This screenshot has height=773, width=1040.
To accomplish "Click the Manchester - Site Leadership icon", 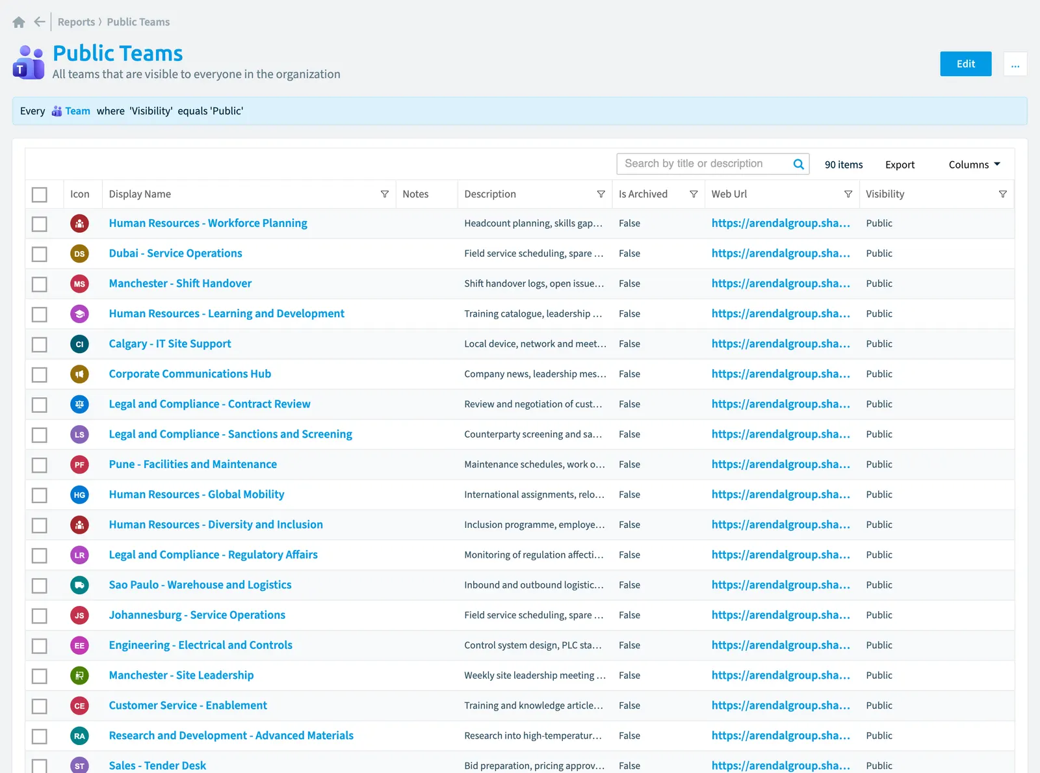I will tap(79, 675).
